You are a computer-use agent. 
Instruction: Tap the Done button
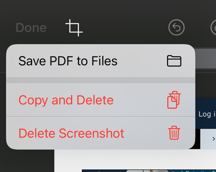(x=31, y=28)
